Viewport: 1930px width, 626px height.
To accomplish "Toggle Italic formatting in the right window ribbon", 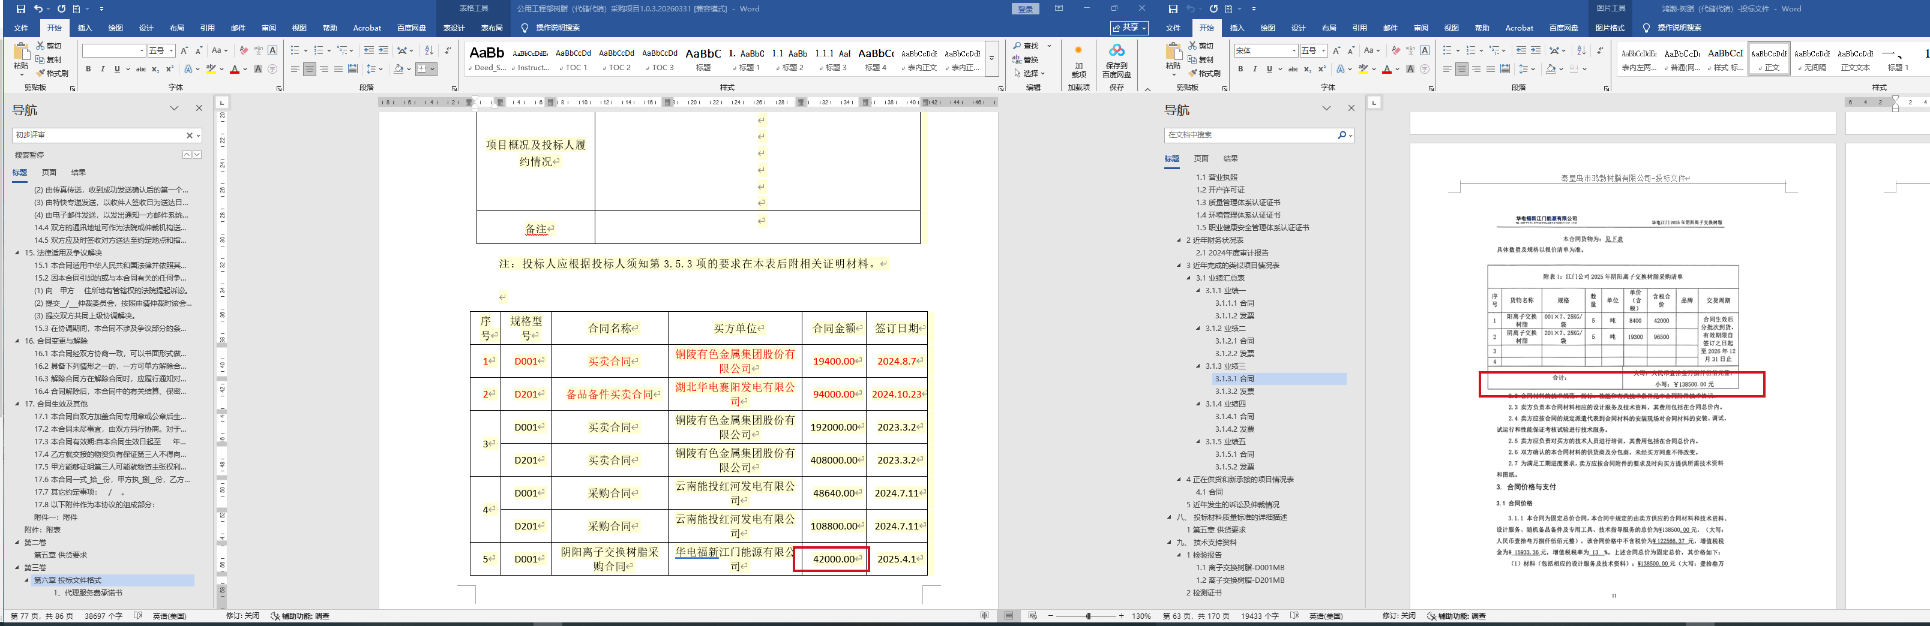I will coord(1255,69).
